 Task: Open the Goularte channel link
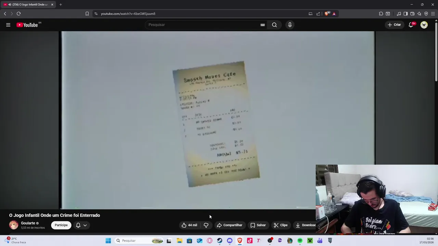click(28, 223)
